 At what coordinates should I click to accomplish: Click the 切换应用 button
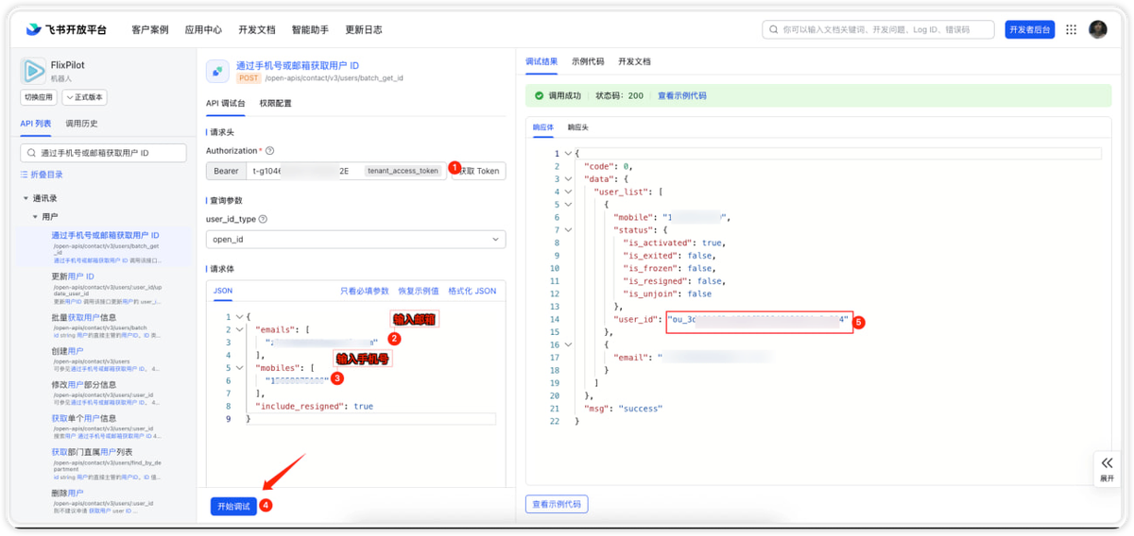pyautogui.click(x=39, y=97)
